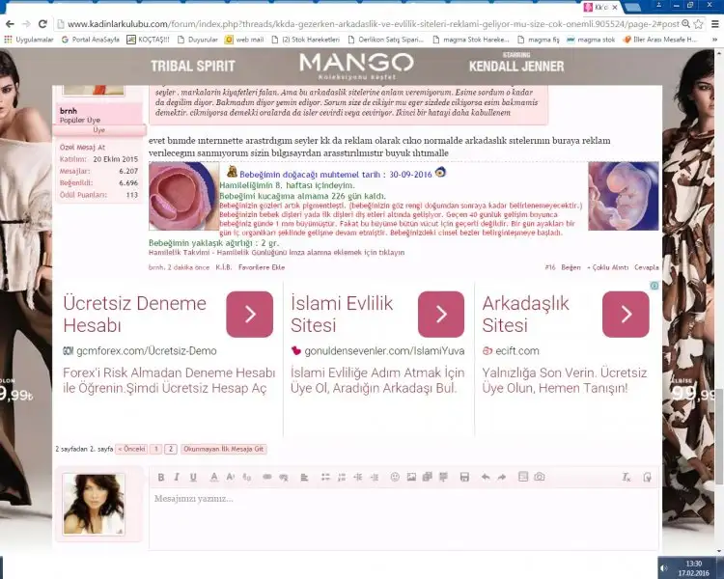Go to page 1 of thread

156,449
